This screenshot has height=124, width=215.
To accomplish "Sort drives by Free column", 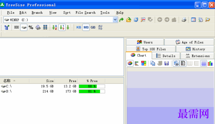I will [67, 81].
